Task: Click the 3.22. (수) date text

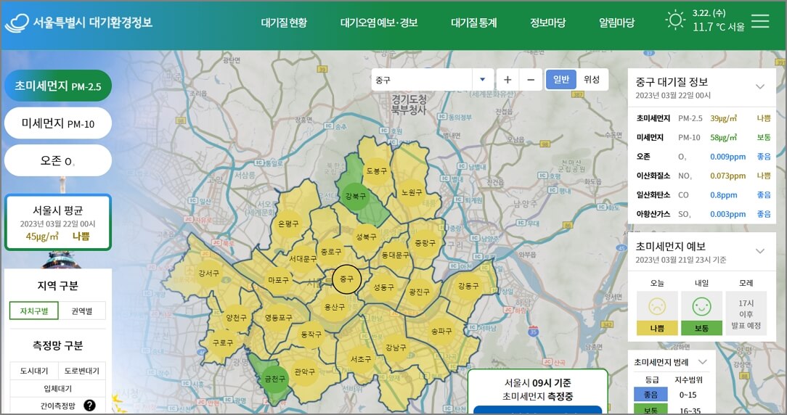Action: click(x=709, y=13)
